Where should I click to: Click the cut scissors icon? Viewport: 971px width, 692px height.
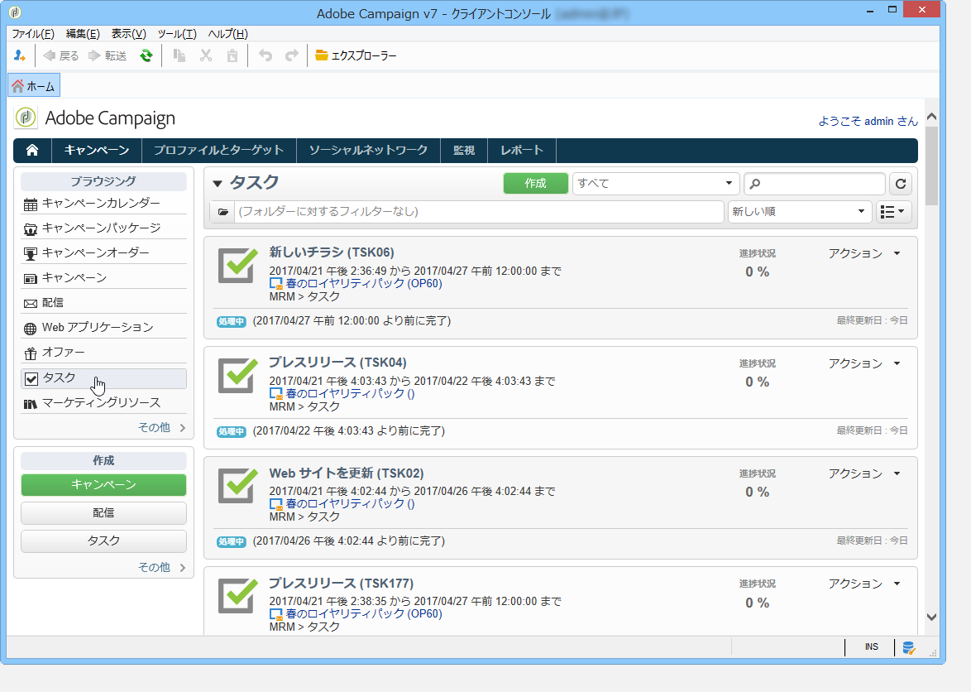point(206,55)
